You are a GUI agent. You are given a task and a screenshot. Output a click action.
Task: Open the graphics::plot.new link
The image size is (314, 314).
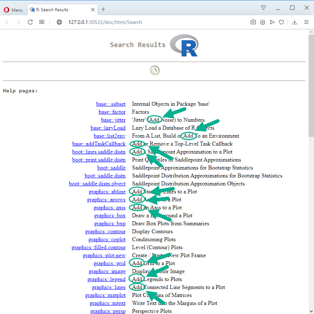[104, 255]
